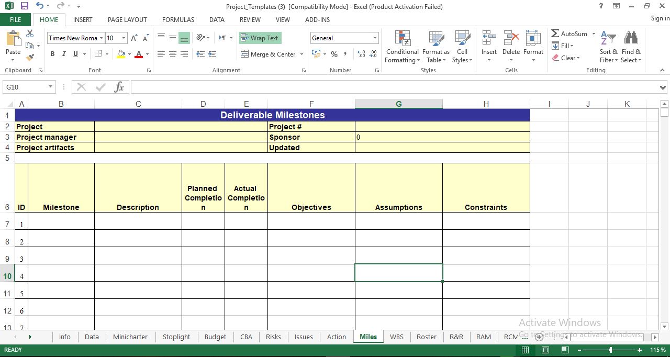The height and width of the screenshot is (357, 670).
Task: Open the Font Color swatch menu
Action: tap(147, 54)
